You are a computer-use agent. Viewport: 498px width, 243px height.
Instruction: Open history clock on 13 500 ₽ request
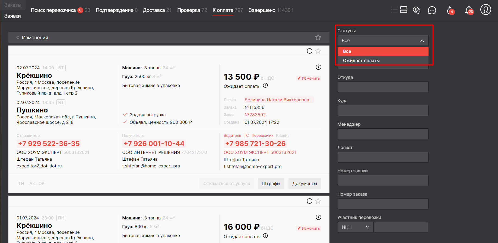coord(318,67)
